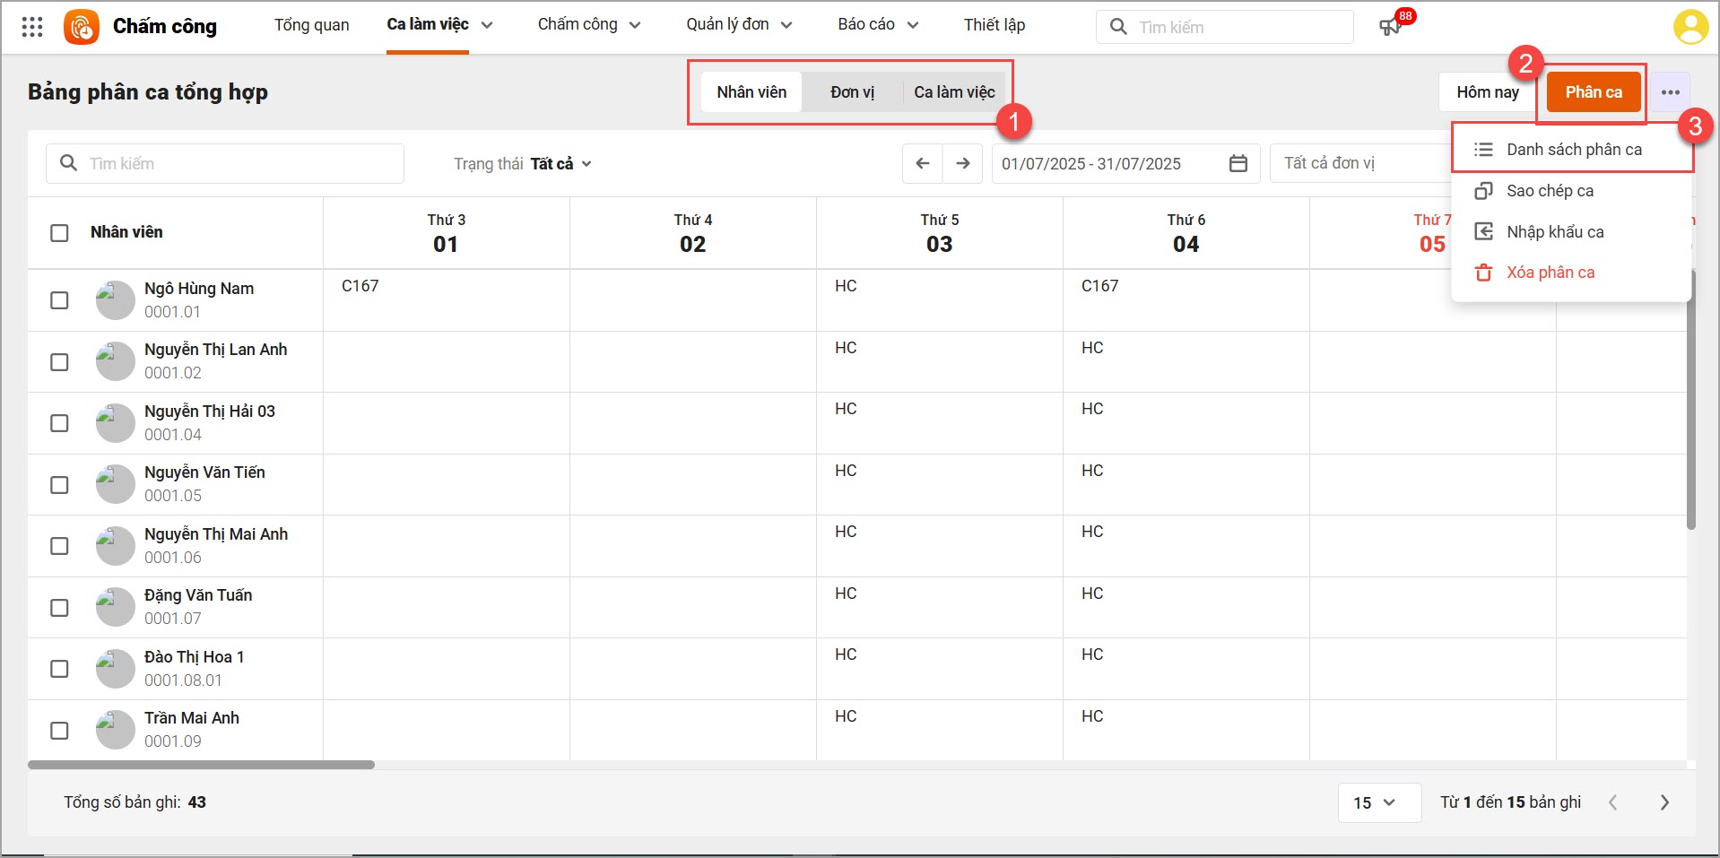Viewport: 1720px width, 858px height.
Task: Choose Sao chép ca from menu
Action: [x=1550, y=191]
